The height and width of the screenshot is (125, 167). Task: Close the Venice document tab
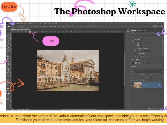[29, 30]
